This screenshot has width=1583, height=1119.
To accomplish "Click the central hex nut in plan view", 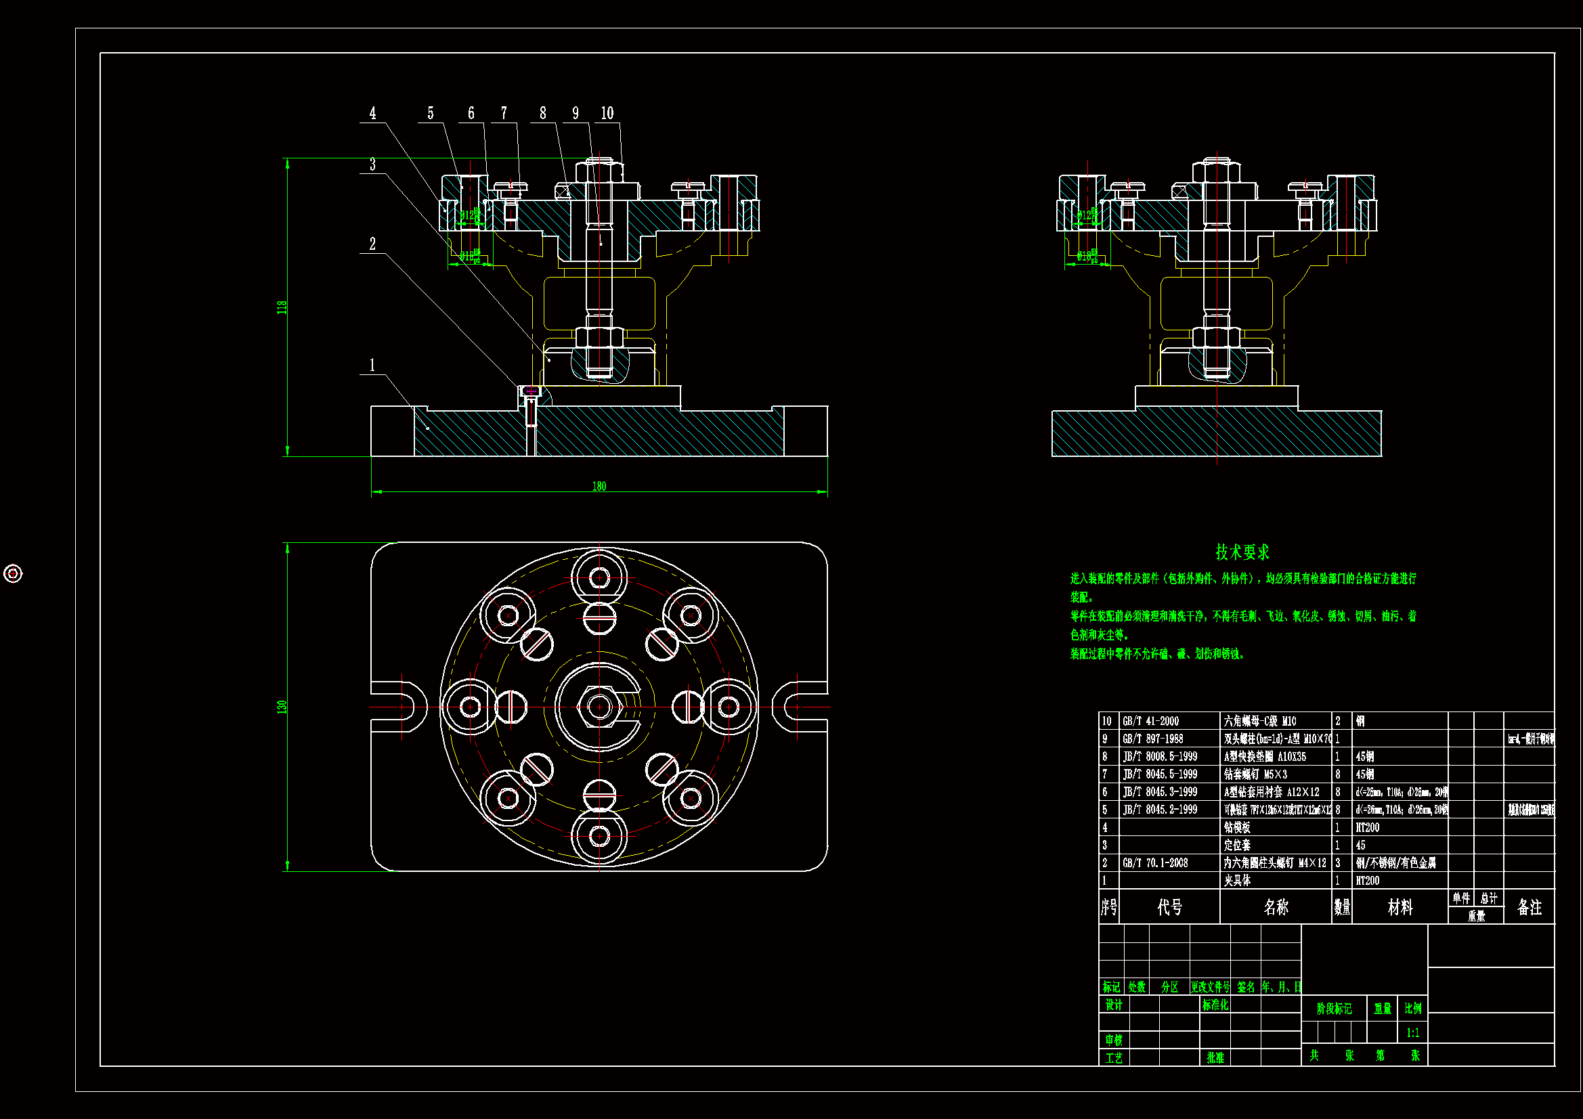I will point(599,707).
